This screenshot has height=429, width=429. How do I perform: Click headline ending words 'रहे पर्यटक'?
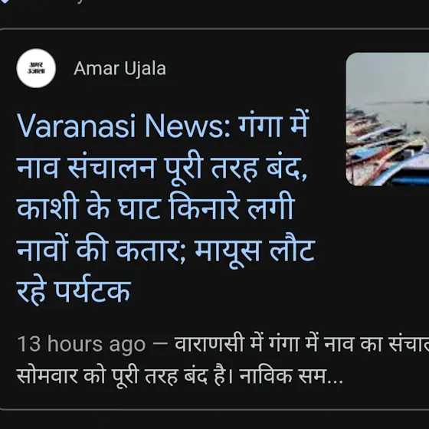74,290
